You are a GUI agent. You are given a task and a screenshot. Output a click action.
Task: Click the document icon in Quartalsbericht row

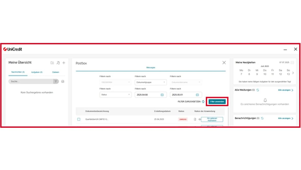pyautogui.click(x=195, y=119)
